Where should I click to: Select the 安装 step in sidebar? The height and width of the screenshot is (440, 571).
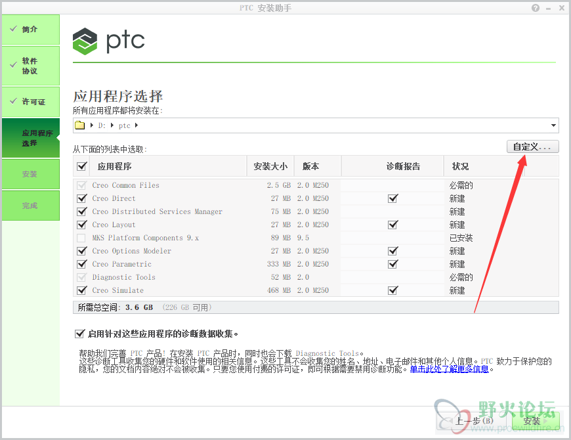point(31,174)
